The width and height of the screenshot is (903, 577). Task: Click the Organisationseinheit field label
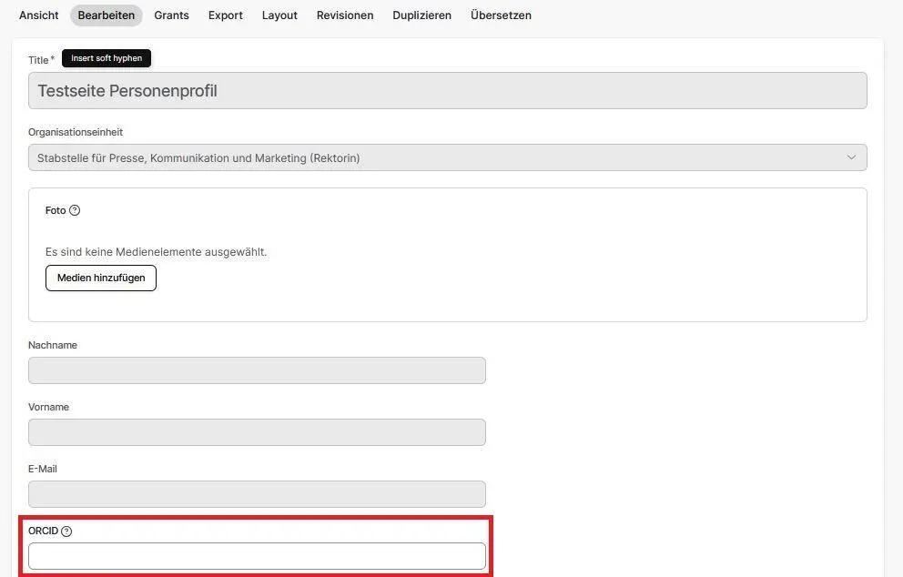(76, 132)
